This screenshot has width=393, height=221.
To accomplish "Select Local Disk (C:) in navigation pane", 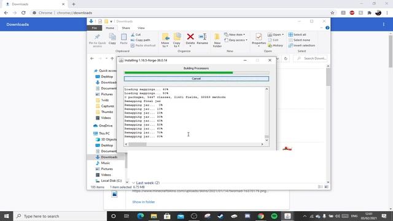I will (x=109, y=180).
